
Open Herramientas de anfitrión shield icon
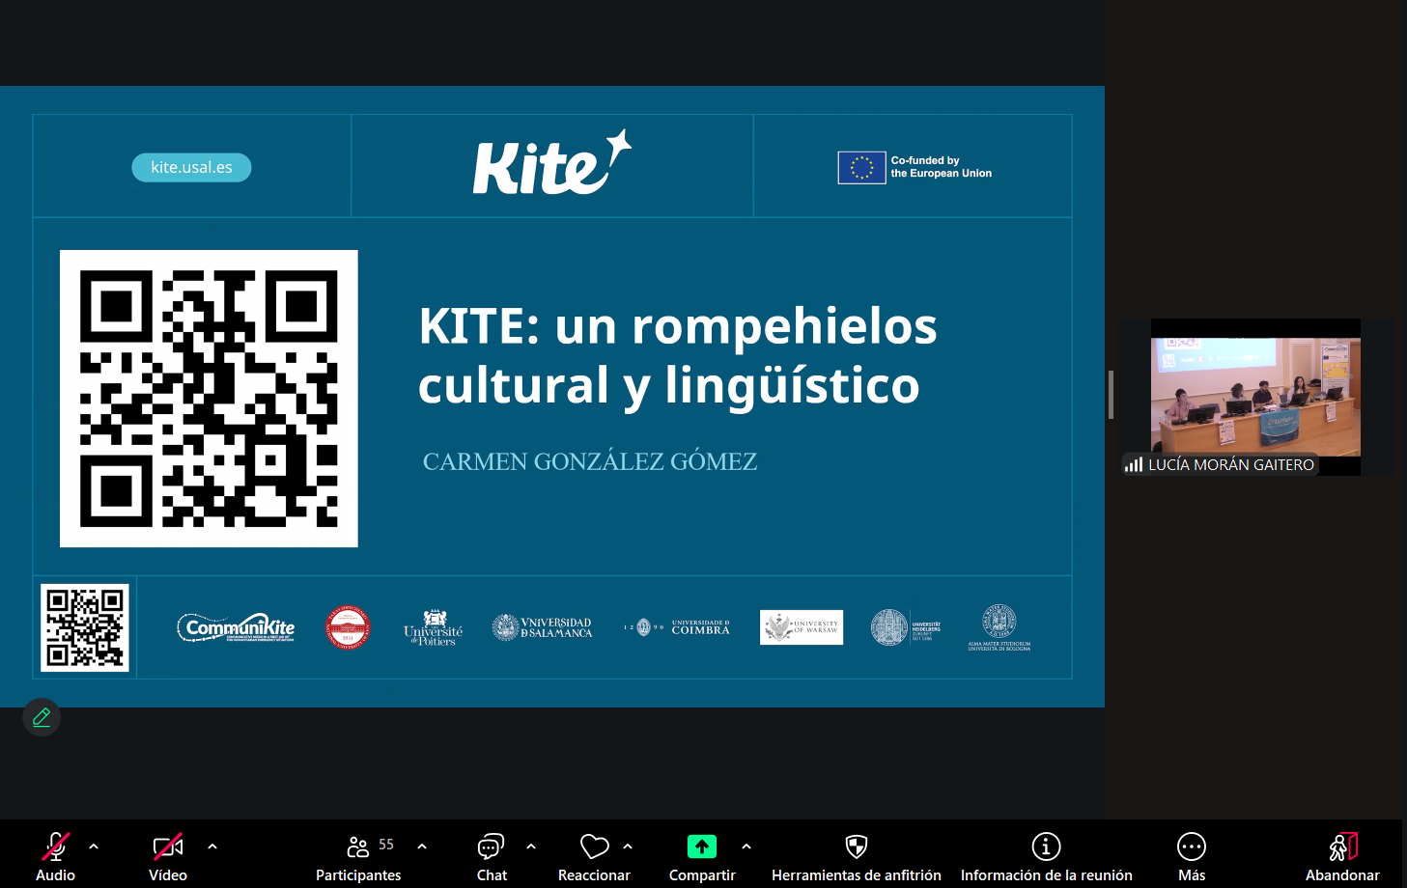[857, 846]
